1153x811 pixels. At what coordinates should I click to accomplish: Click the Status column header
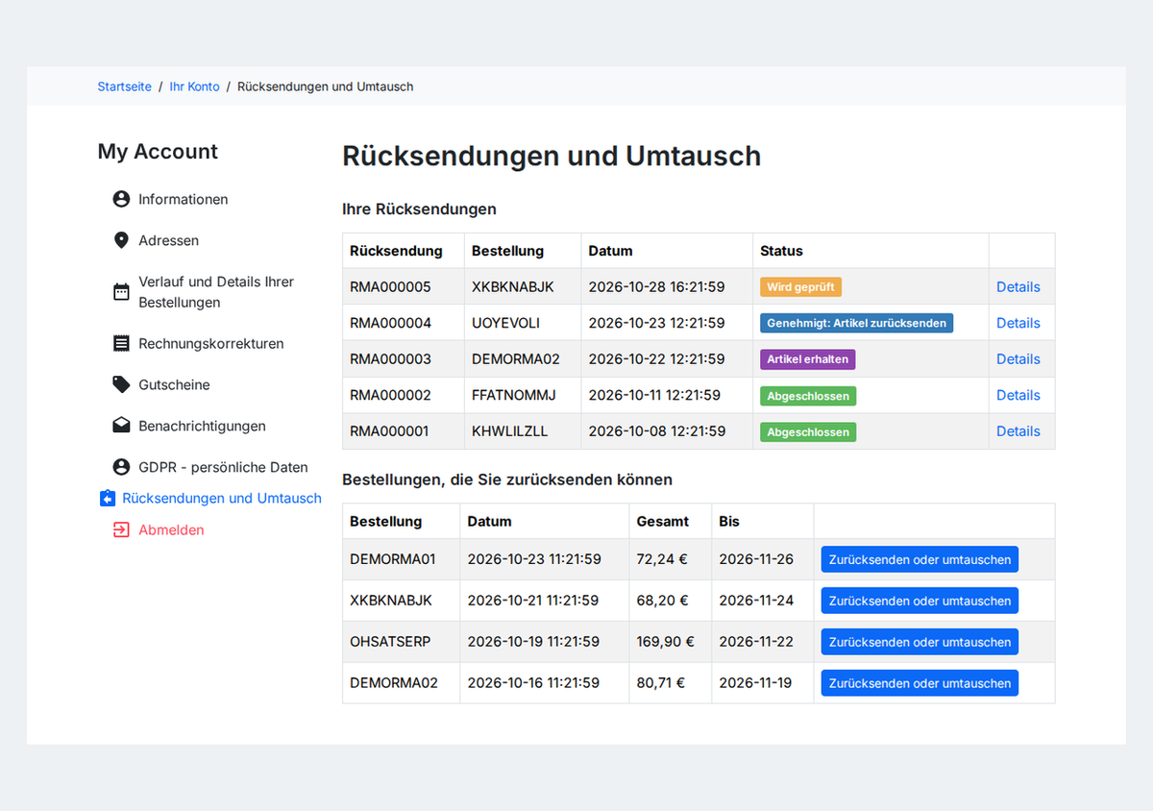point(781,251)
